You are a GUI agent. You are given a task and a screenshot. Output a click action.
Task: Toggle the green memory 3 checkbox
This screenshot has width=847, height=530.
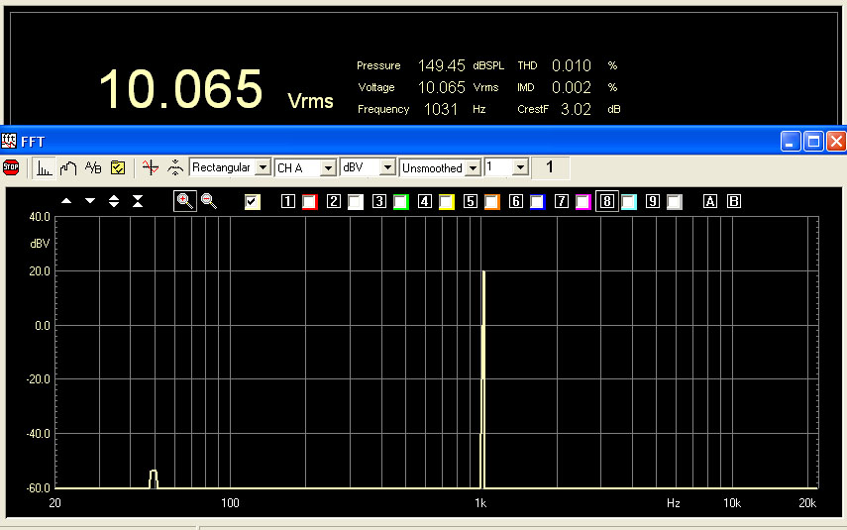(x=400, y=202)
